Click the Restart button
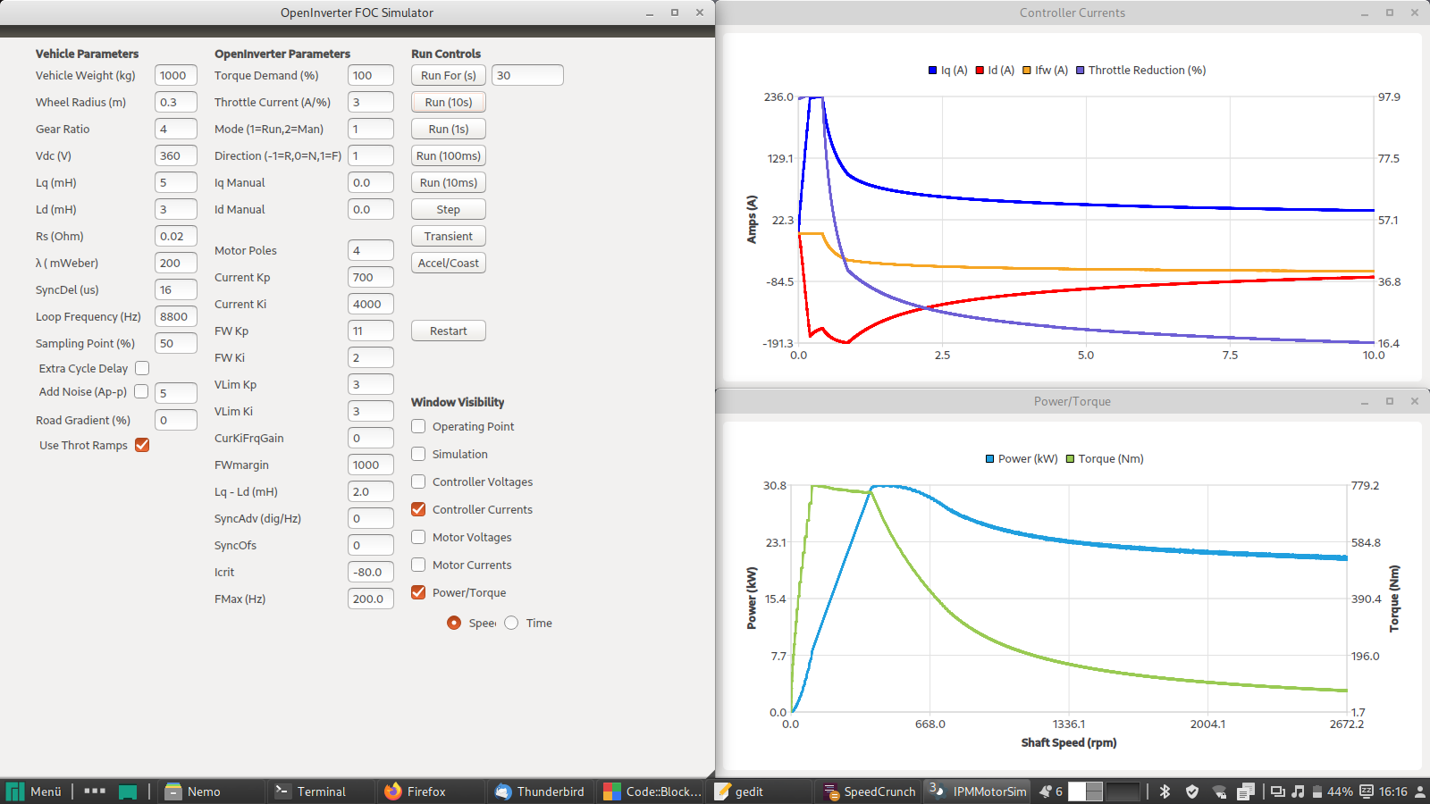1430x804 pixels. click(x=448, y=331)
